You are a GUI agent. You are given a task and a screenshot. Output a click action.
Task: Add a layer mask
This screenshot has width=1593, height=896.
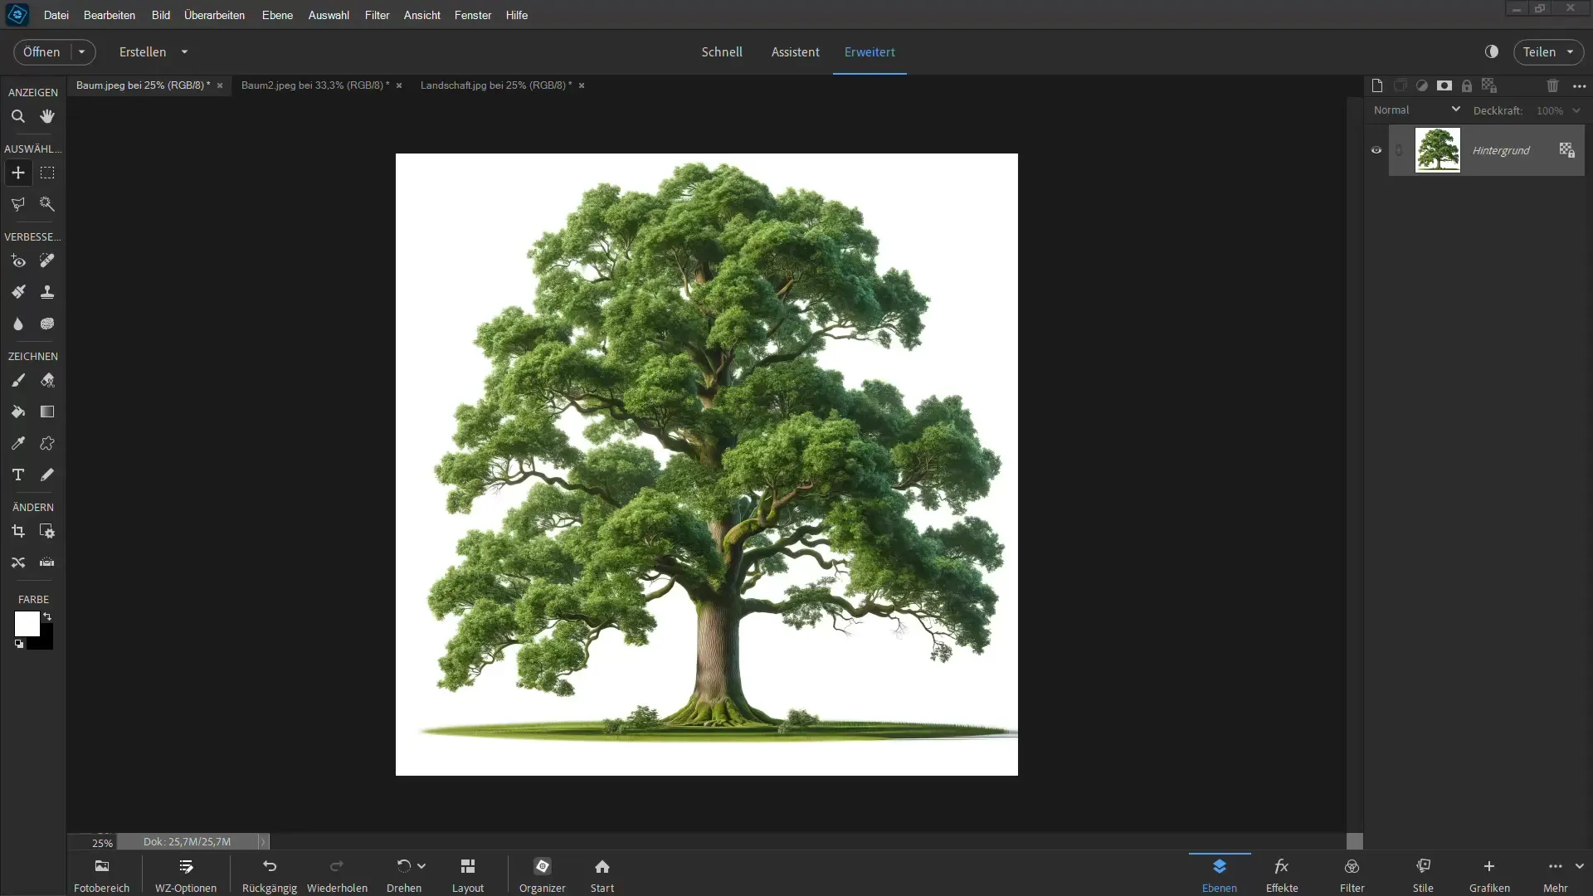[x=1444, y=85]
